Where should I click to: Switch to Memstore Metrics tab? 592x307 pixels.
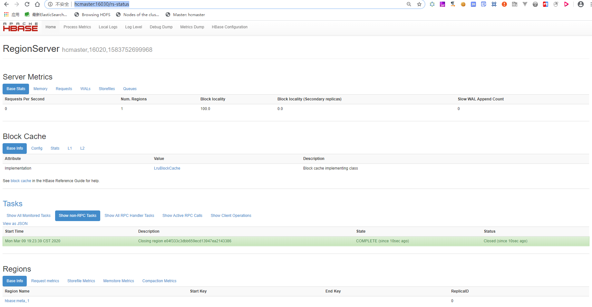point(119,281)
